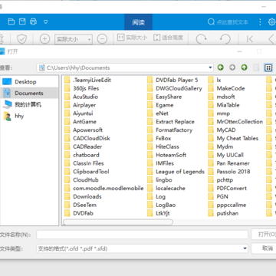Select the localecache folder
This screenshot has width=276, height=276.
pyautogui.click(x=166, y=188)
